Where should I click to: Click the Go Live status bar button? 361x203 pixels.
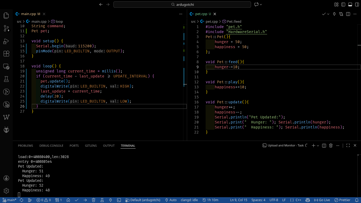click(x=322, y=200)
